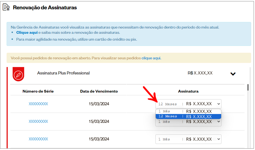Click the second row's 15/03/2024 due date
Screen dimensions: 255x150
pos(99,121)
